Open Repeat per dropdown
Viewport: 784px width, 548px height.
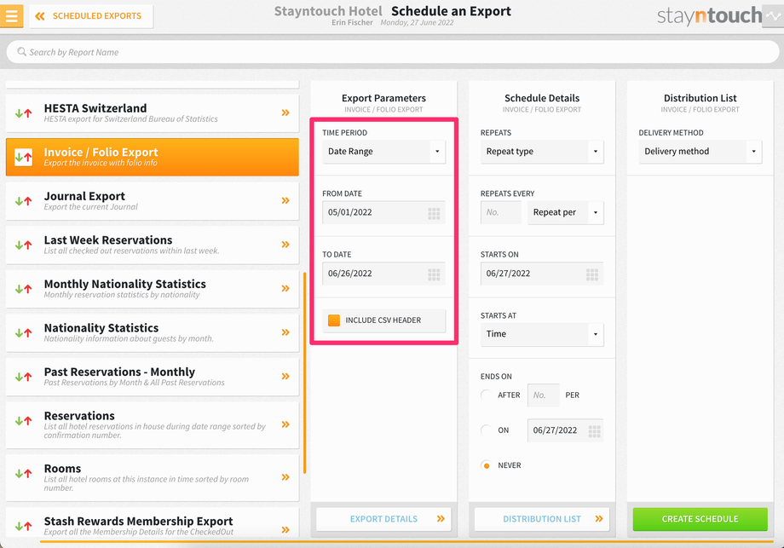566,212
